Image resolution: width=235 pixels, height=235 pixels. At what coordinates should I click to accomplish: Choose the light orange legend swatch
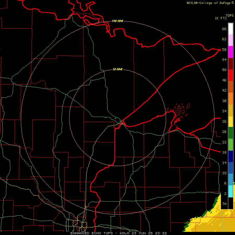[231, 99]
